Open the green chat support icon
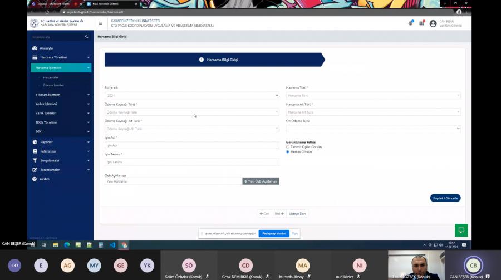This screenshot has height=280, width=501. pyautogui.click(x=461, y=230)
